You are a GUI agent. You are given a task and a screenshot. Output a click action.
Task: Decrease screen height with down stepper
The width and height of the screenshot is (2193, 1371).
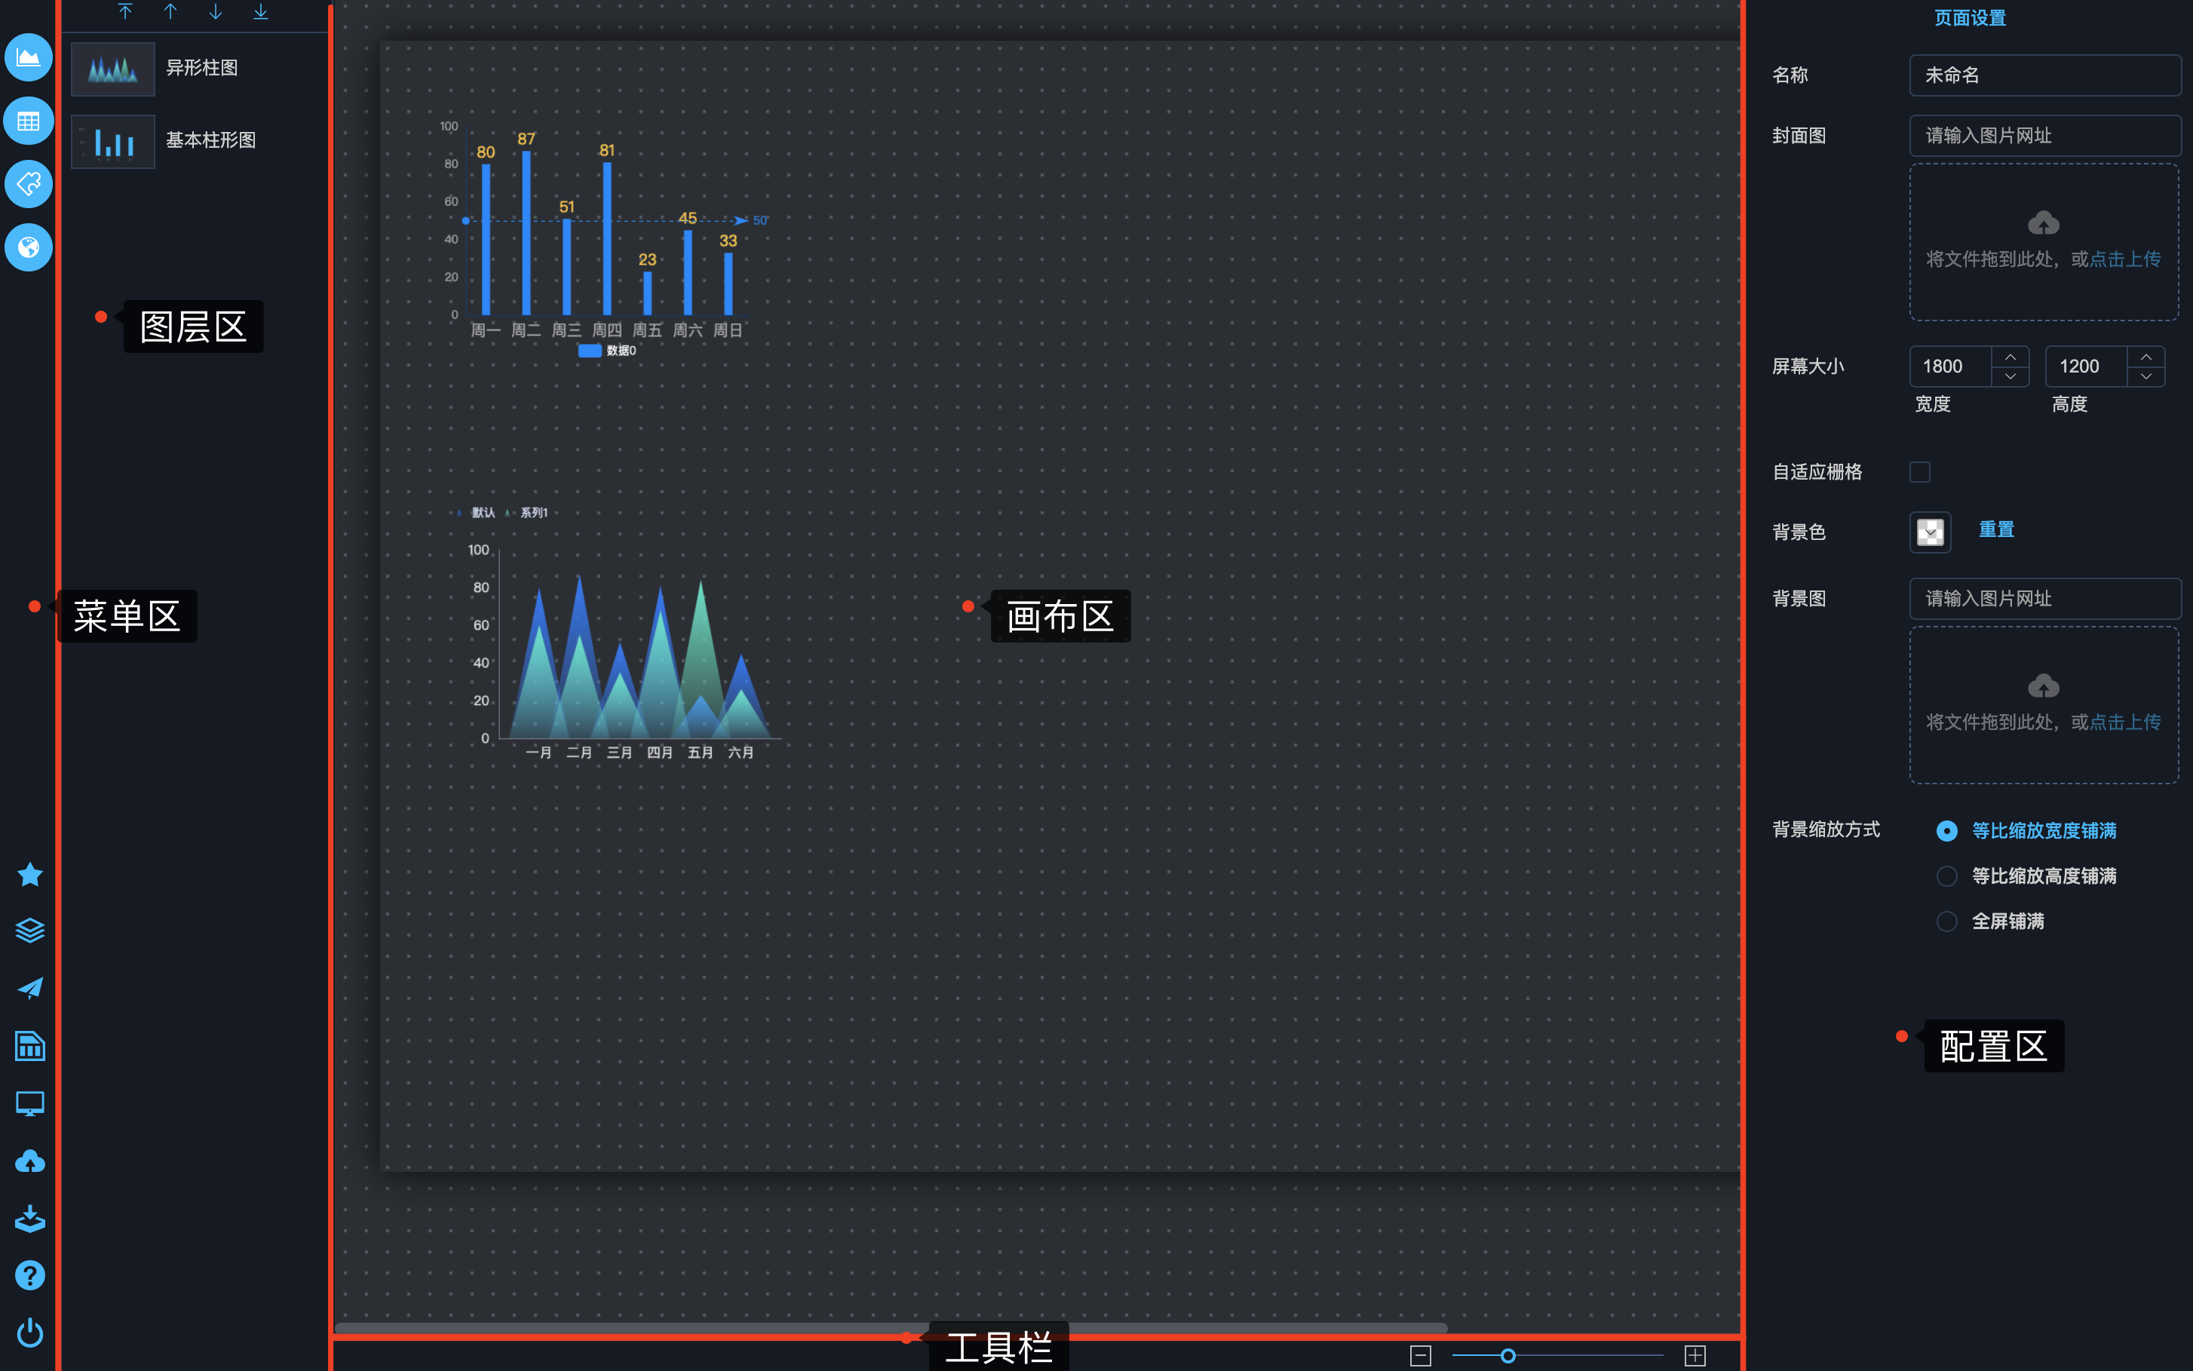point(2145,376)
